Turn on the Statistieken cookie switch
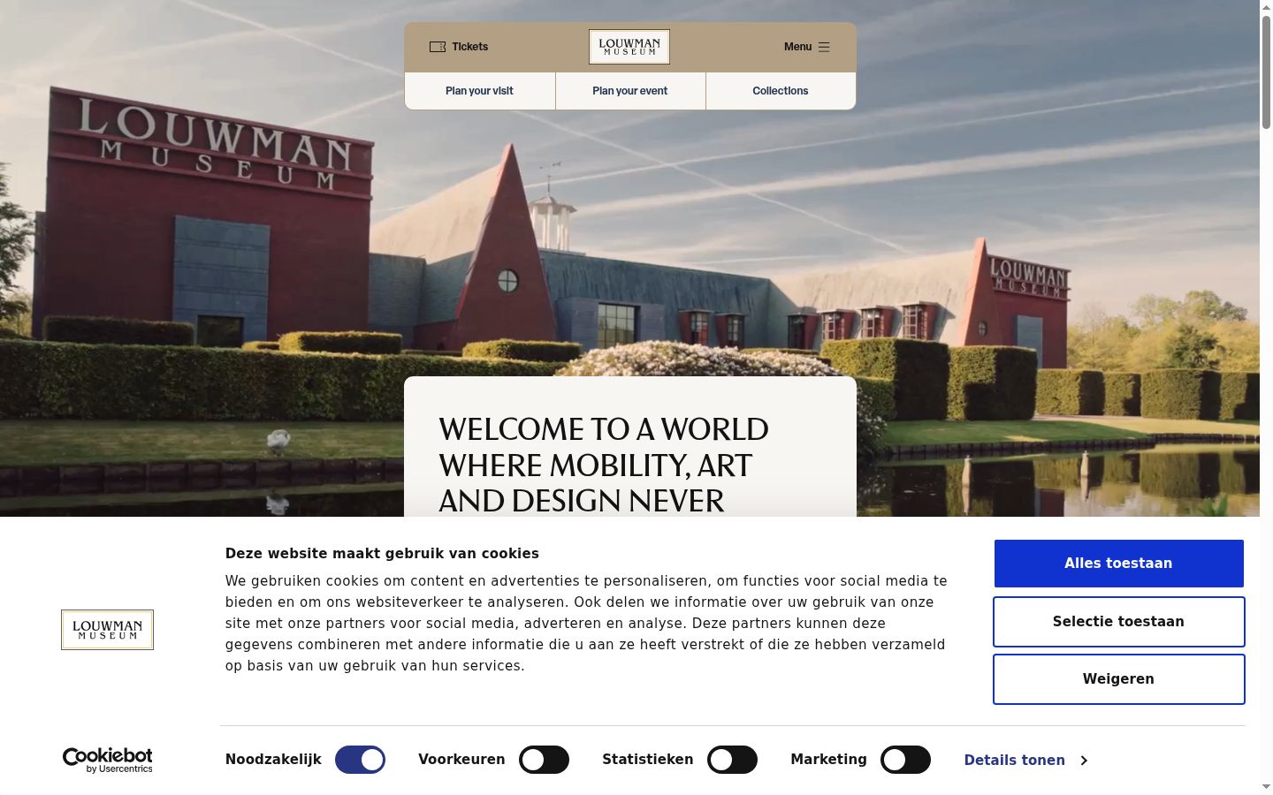The height and width of the screenshot is (795, 1273). point(732,760)
